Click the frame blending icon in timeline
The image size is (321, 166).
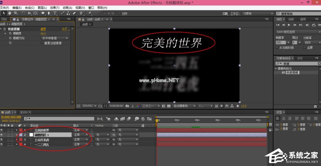click(123, 119)
